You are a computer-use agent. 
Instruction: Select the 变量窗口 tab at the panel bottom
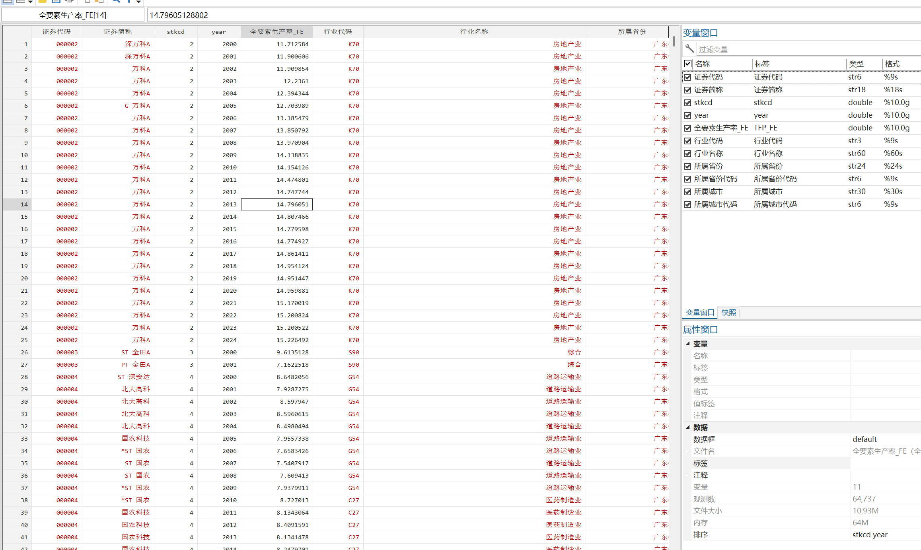(x=700, y=313)
